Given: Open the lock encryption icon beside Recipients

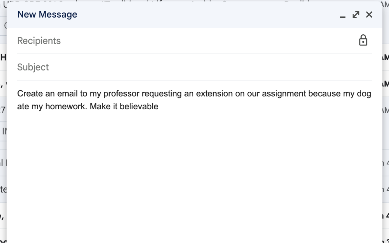Looking at the screenshot, I should click(x=363, y=40).
